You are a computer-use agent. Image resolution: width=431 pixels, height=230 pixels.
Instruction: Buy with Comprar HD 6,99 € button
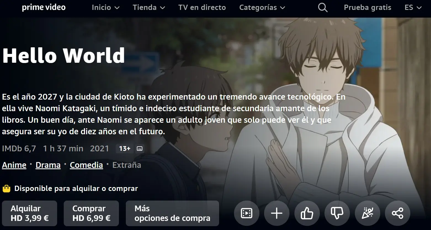point(91,213)
